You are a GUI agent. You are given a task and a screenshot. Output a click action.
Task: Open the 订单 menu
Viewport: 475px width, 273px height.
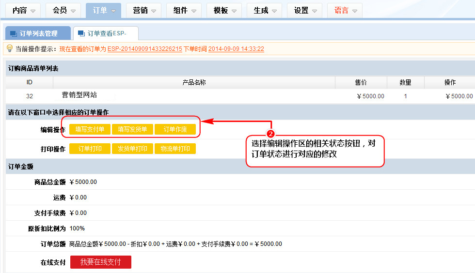(x=104, y=10)
